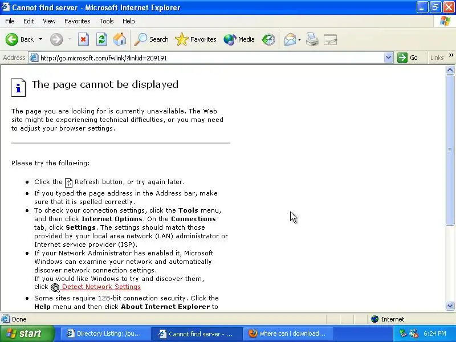Open the Favorites menu

point(78,21)
